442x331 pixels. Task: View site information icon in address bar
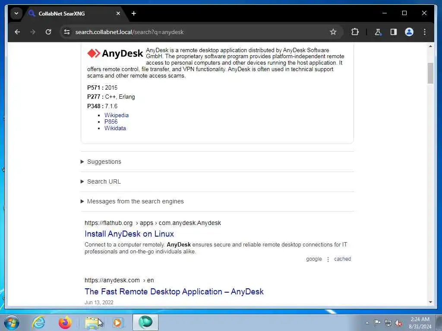67,32
